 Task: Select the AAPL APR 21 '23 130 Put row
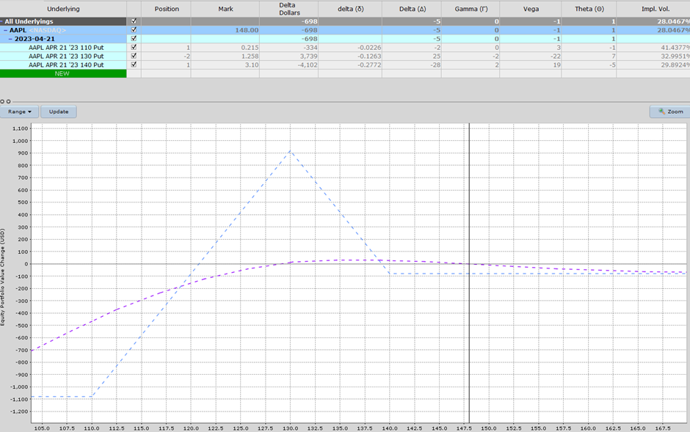(66, 56)
